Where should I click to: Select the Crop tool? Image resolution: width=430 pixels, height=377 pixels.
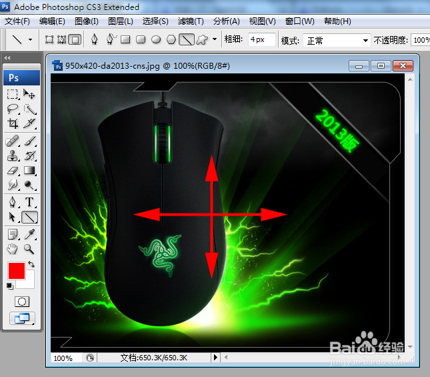13,123
